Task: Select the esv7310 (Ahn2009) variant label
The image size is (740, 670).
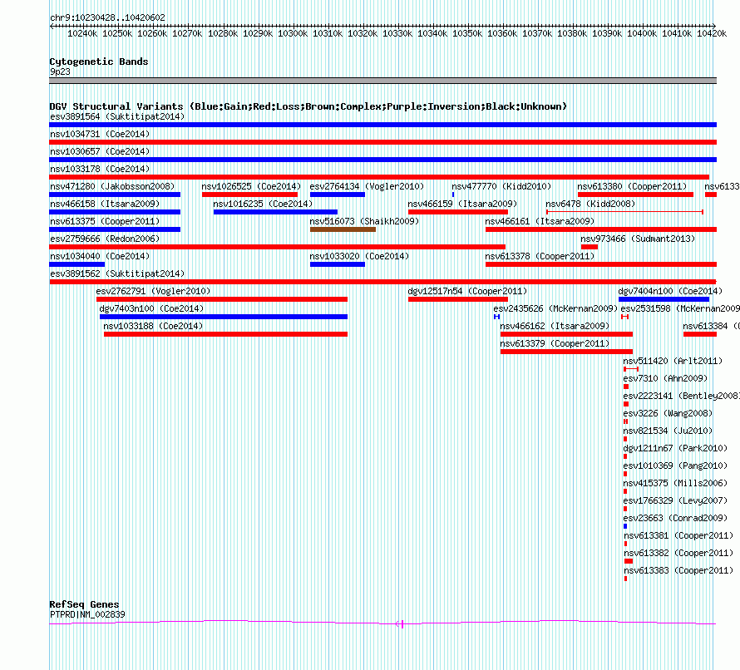Action: point(665,378)
